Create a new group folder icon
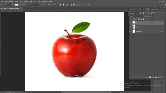This screenshot has width=166, height=93. (x=156, y=77)
